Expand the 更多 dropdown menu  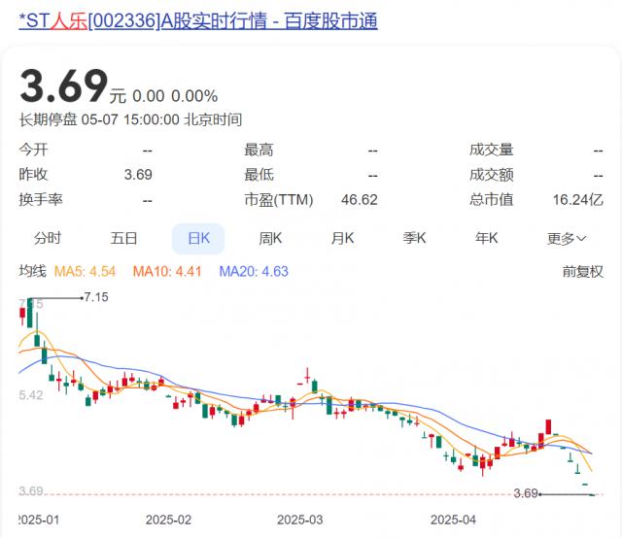[x=567, y=239]
